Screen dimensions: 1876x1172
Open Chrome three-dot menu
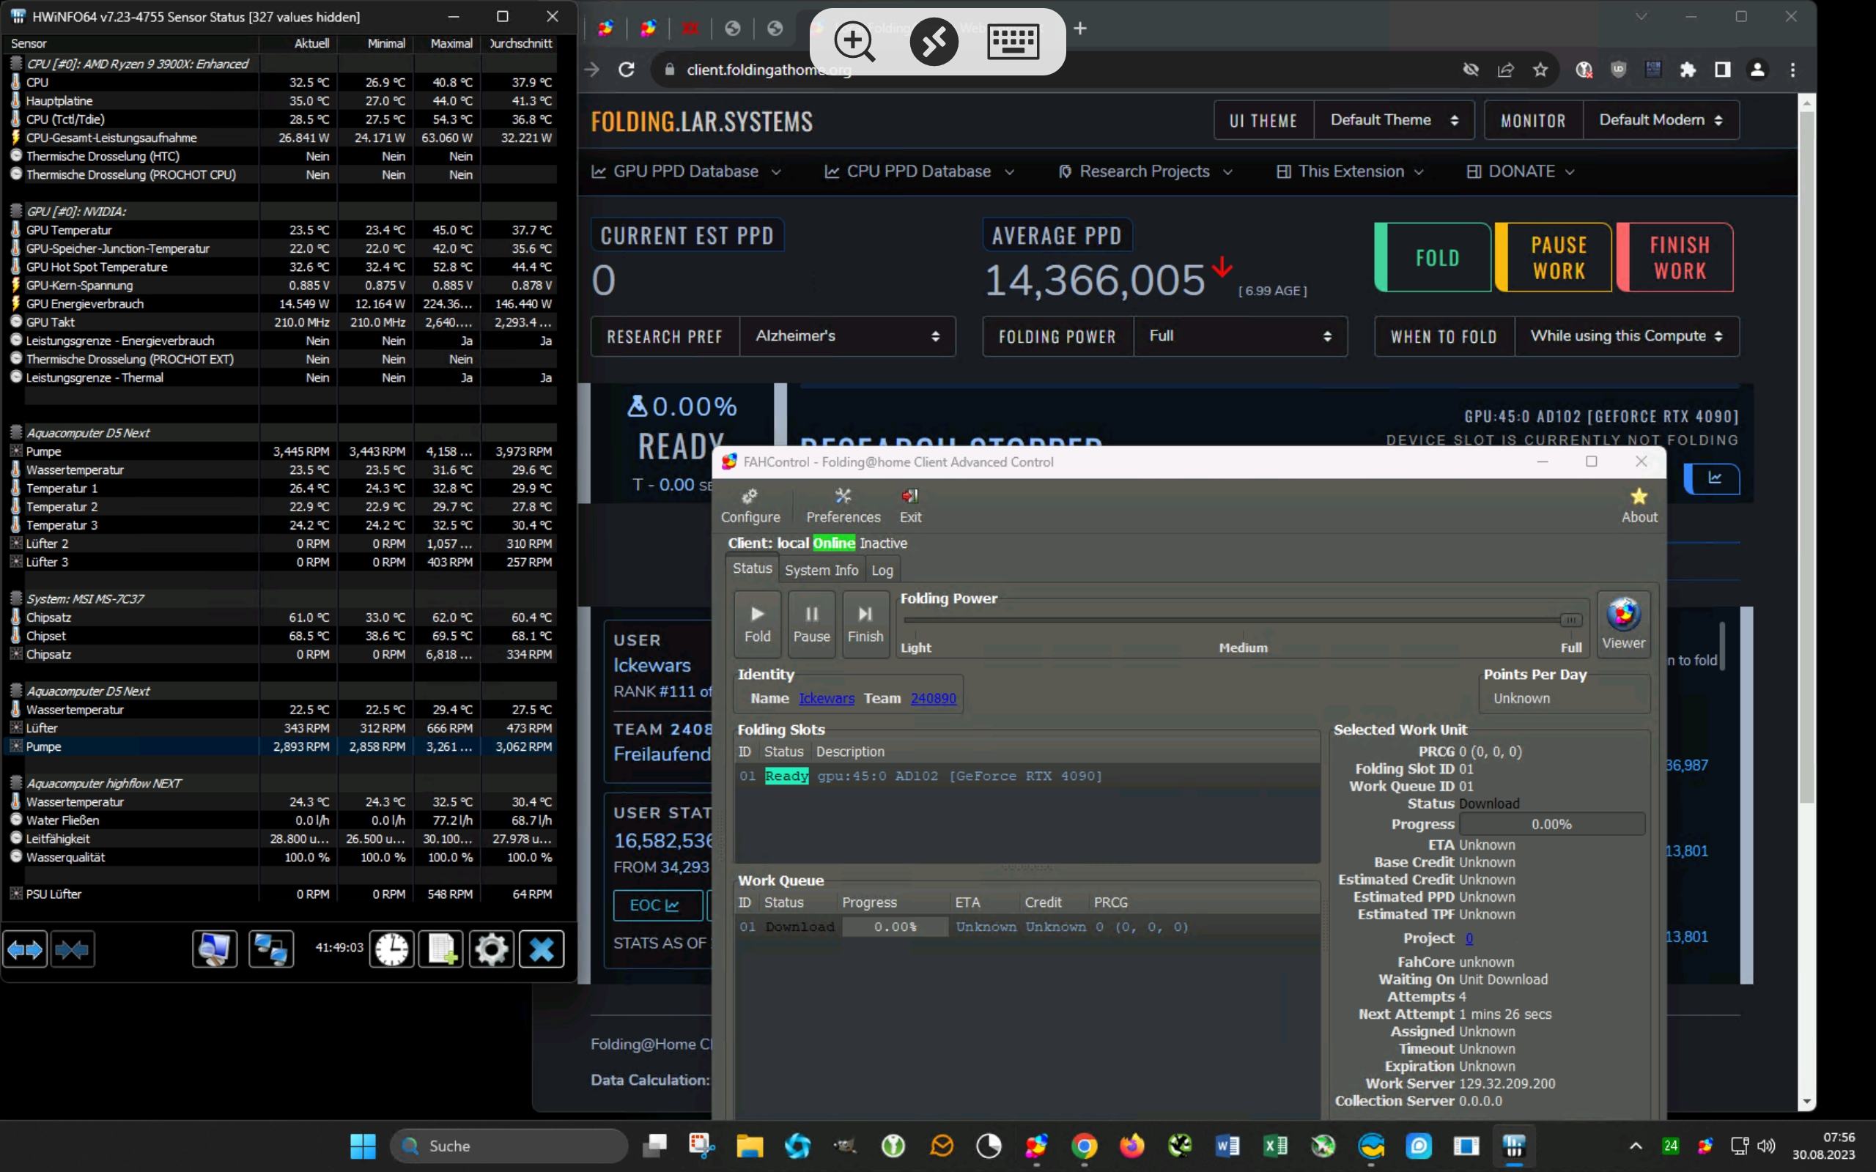pyautogui.click(x=1792, y=70)
